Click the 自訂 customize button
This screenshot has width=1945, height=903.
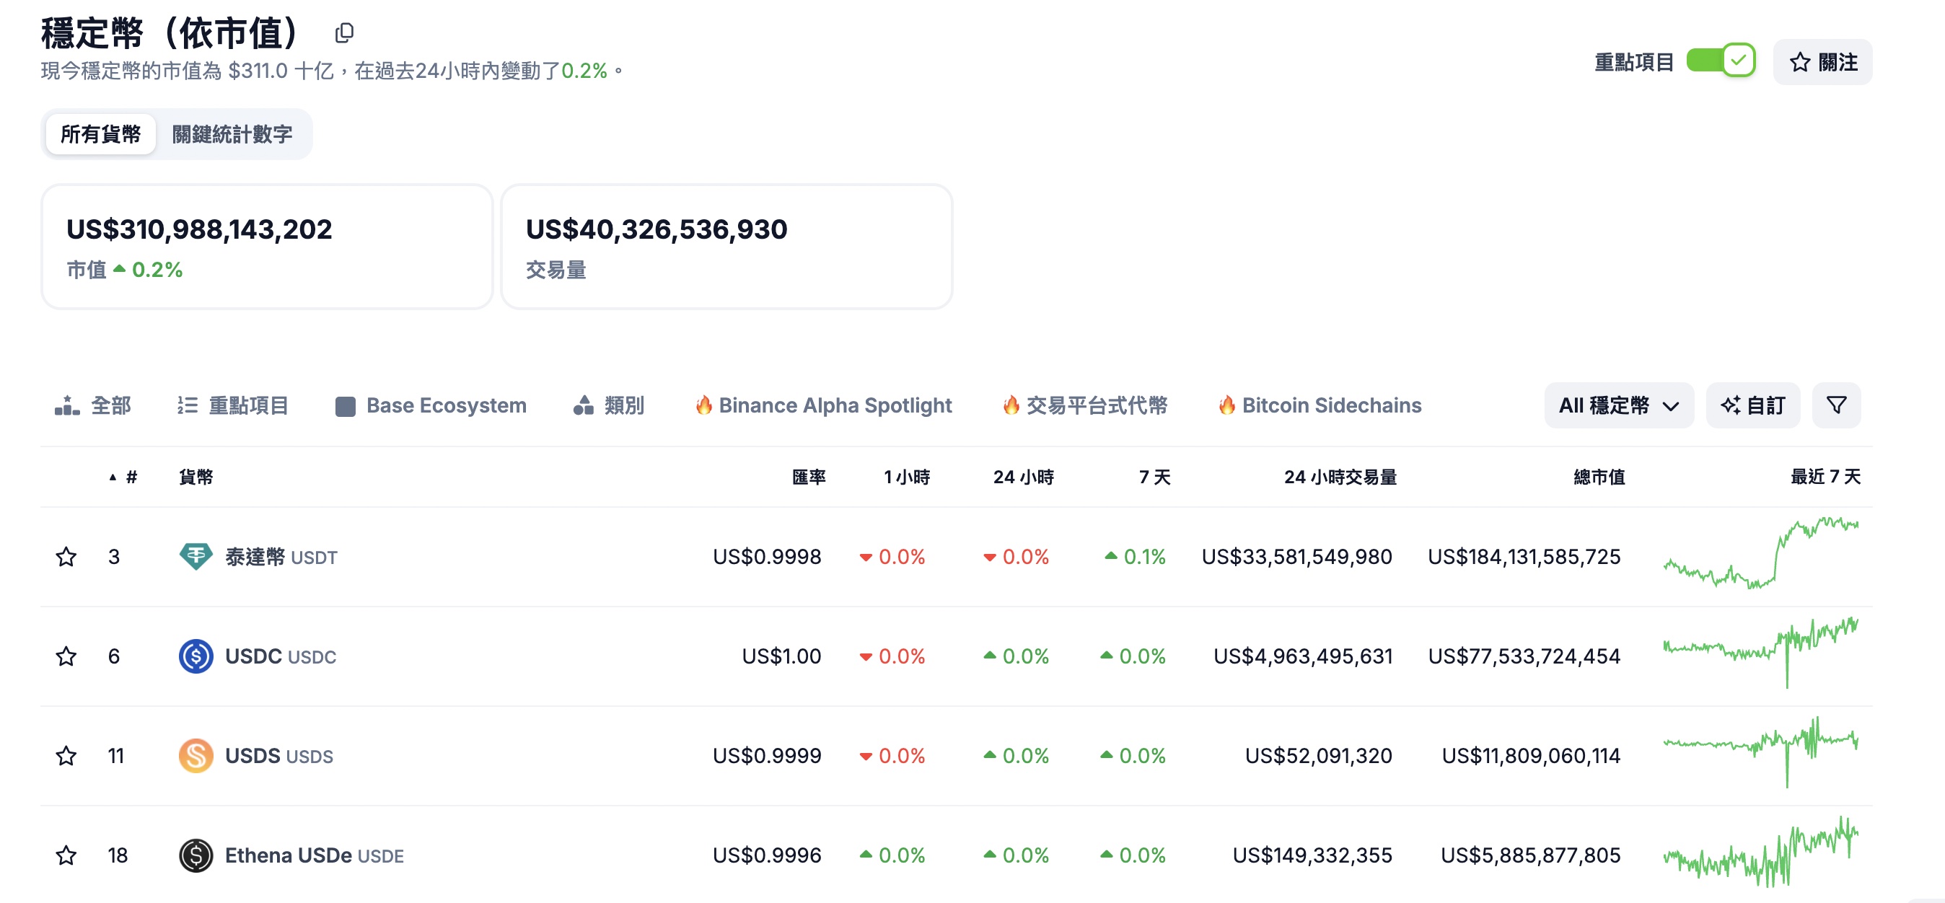coord(1753,405)
